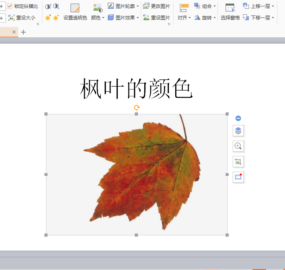Click the magnifier preview icon beside the image
The height and width of the screenshot is (270, 285).
coord(238,146)
